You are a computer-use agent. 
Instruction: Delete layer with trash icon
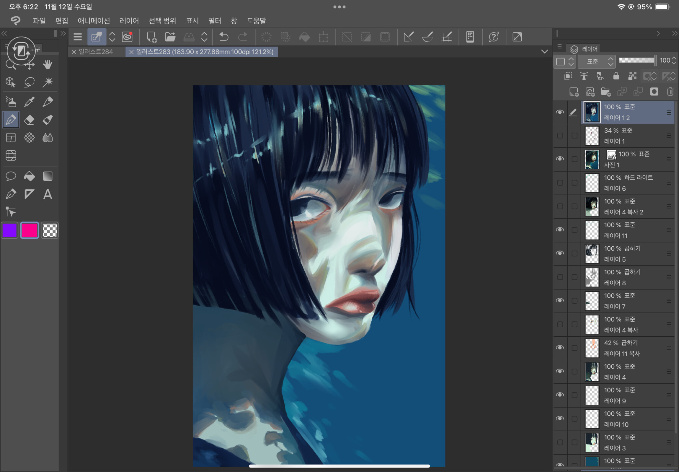coord(670,92)
